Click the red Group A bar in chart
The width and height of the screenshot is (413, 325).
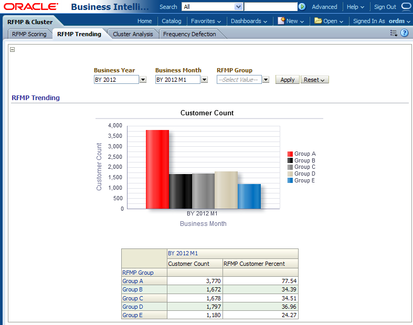pos(157,169)
